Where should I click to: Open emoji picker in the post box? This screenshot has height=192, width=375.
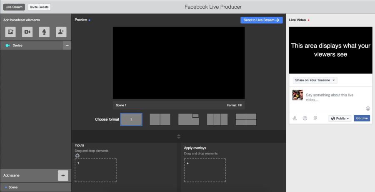coord(368,109)
